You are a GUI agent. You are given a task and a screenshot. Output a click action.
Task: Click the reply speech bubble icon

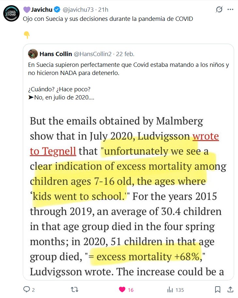coord(26,289)
